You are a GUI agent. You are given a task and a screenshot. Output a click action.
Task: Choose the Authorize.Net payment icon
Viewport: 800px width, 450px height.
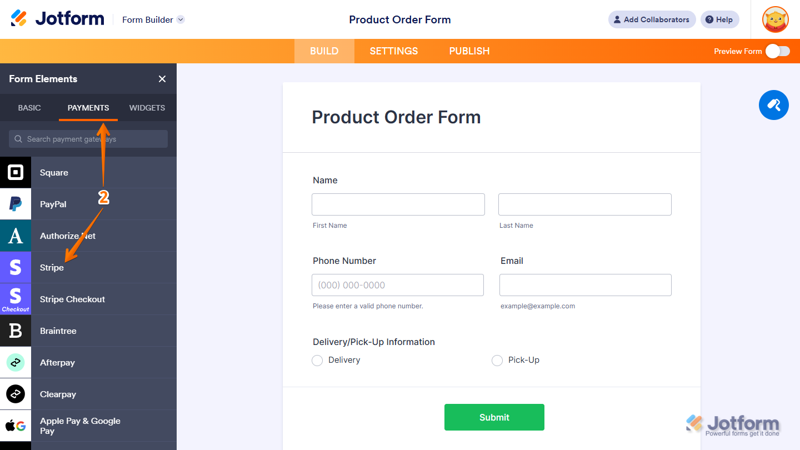coord(16,236)
